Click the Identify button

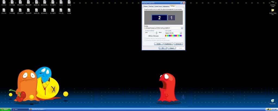click(x=159, y=44)
